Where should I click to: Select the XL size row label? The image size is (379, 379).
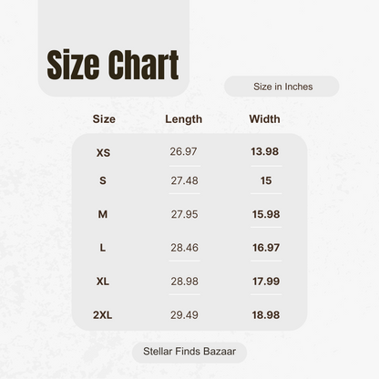[x=103, y=282]
